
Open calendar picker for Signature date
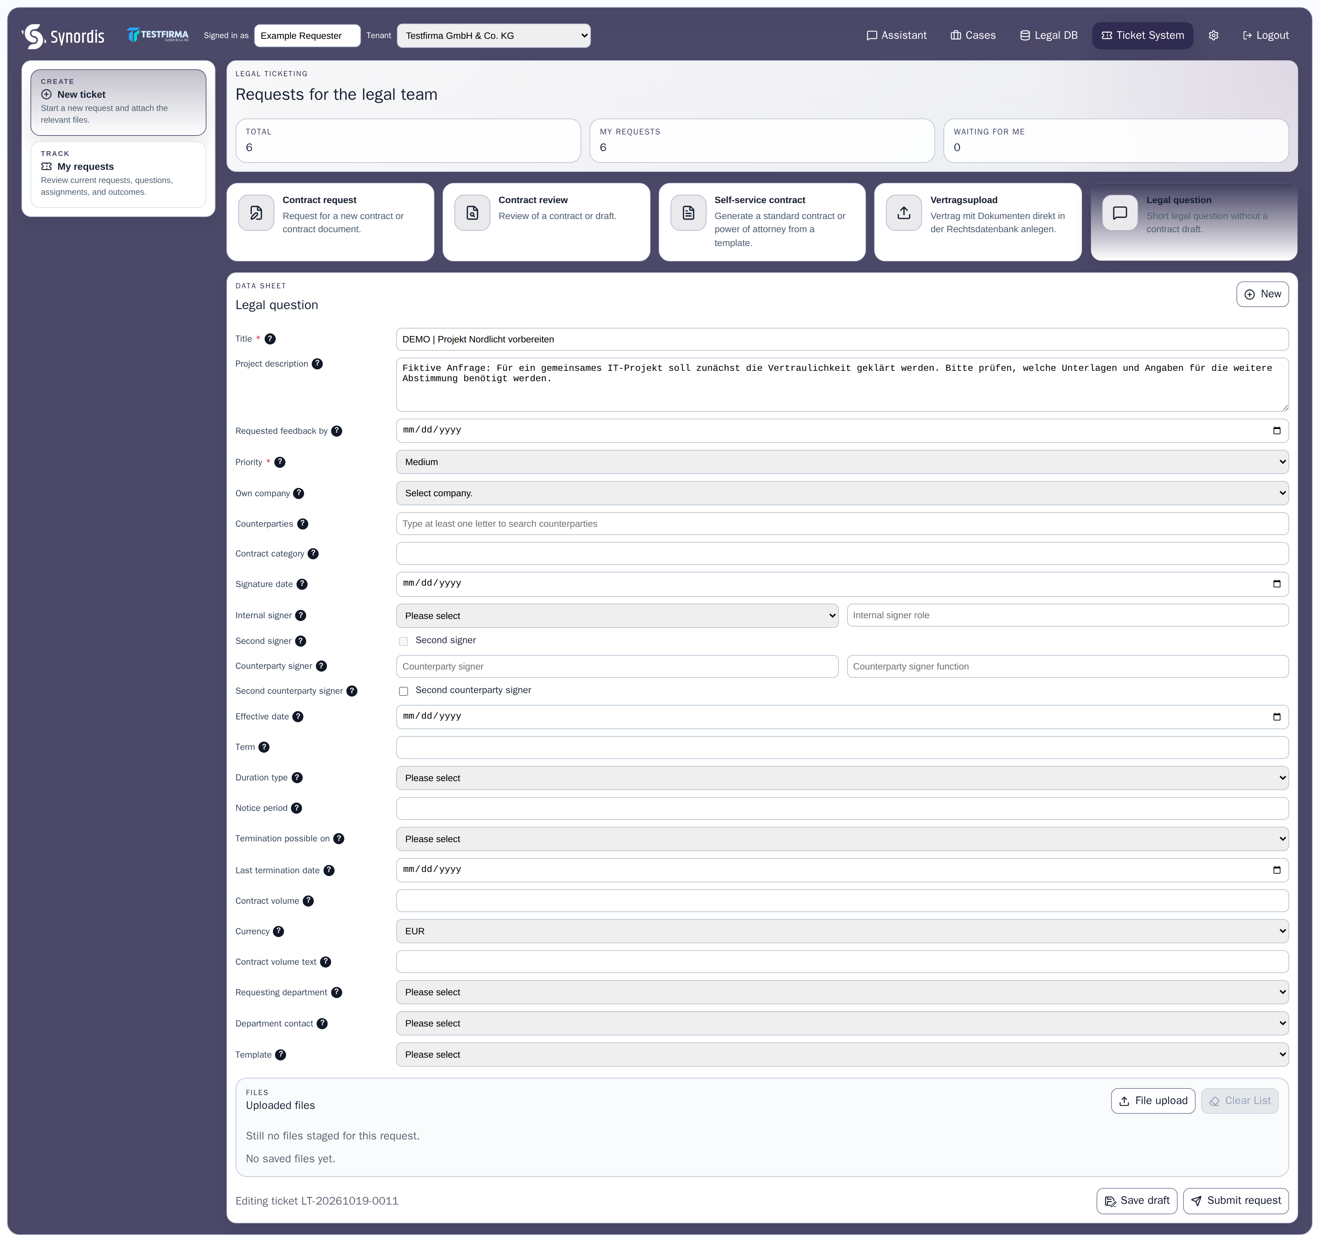pos(1276,584)
